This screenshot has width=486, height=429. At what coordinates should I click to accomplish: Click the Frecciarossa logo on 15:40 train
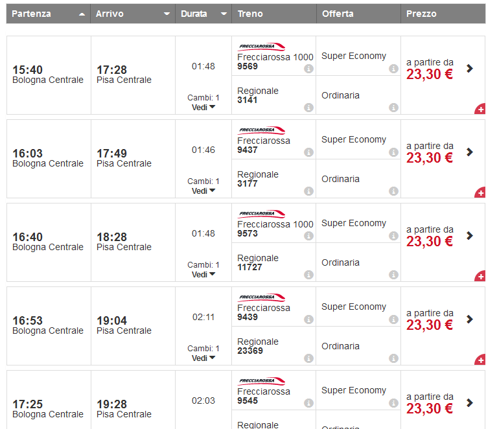[262, 47]
